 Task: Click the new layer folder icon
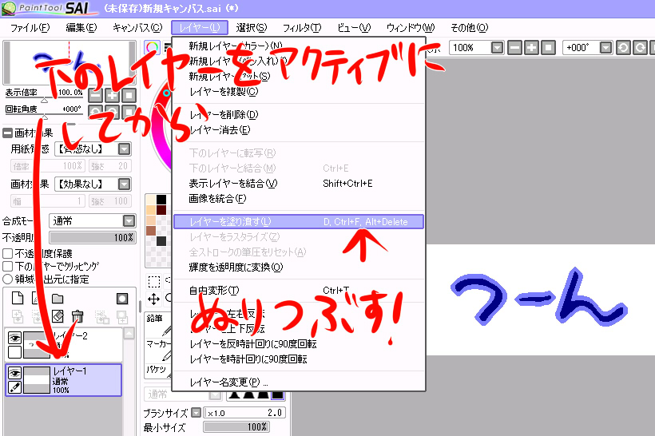58,298
